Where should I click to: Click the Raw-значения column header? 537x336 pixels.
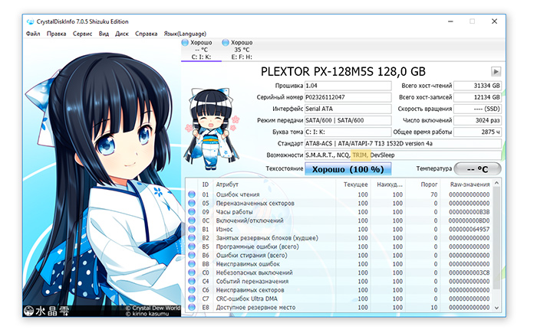click(466, 184)
